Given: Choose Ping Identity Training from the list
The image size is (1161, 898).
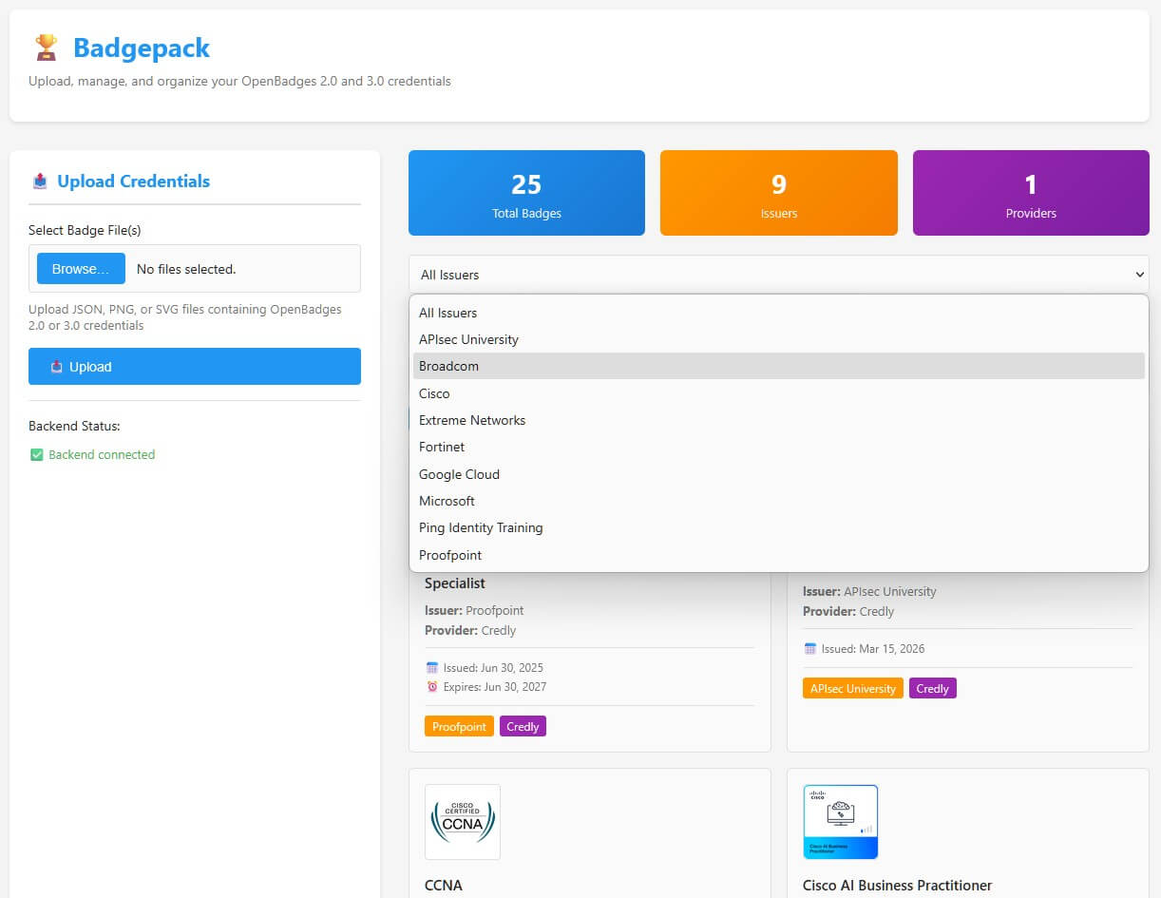Looking at the screenshot, I should click(779, 527).
